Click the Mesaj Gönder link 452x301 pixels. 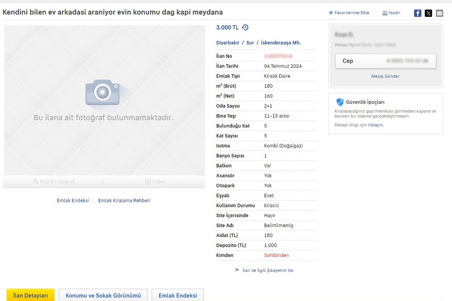(385, 76)
